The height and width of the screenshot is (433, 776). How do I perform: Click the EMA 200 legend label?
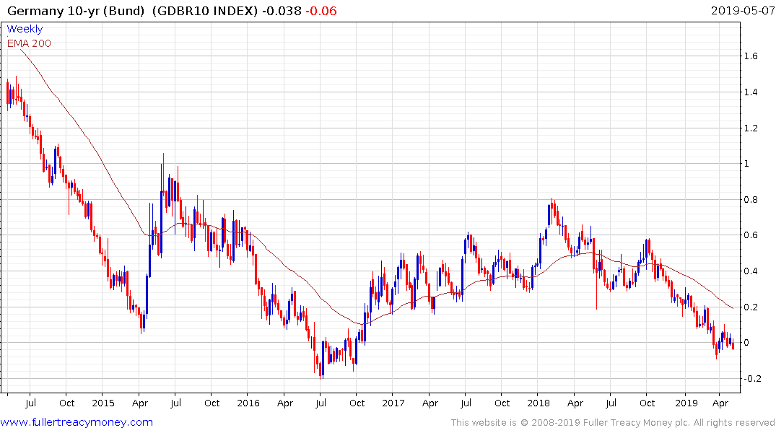click(x=29, y=43)
